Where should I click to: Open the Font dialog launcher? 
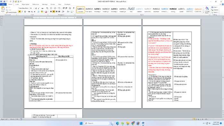pos(48,15)
